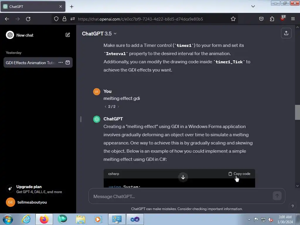Open the Firefox hamburger application menu

tap(293, 19)
